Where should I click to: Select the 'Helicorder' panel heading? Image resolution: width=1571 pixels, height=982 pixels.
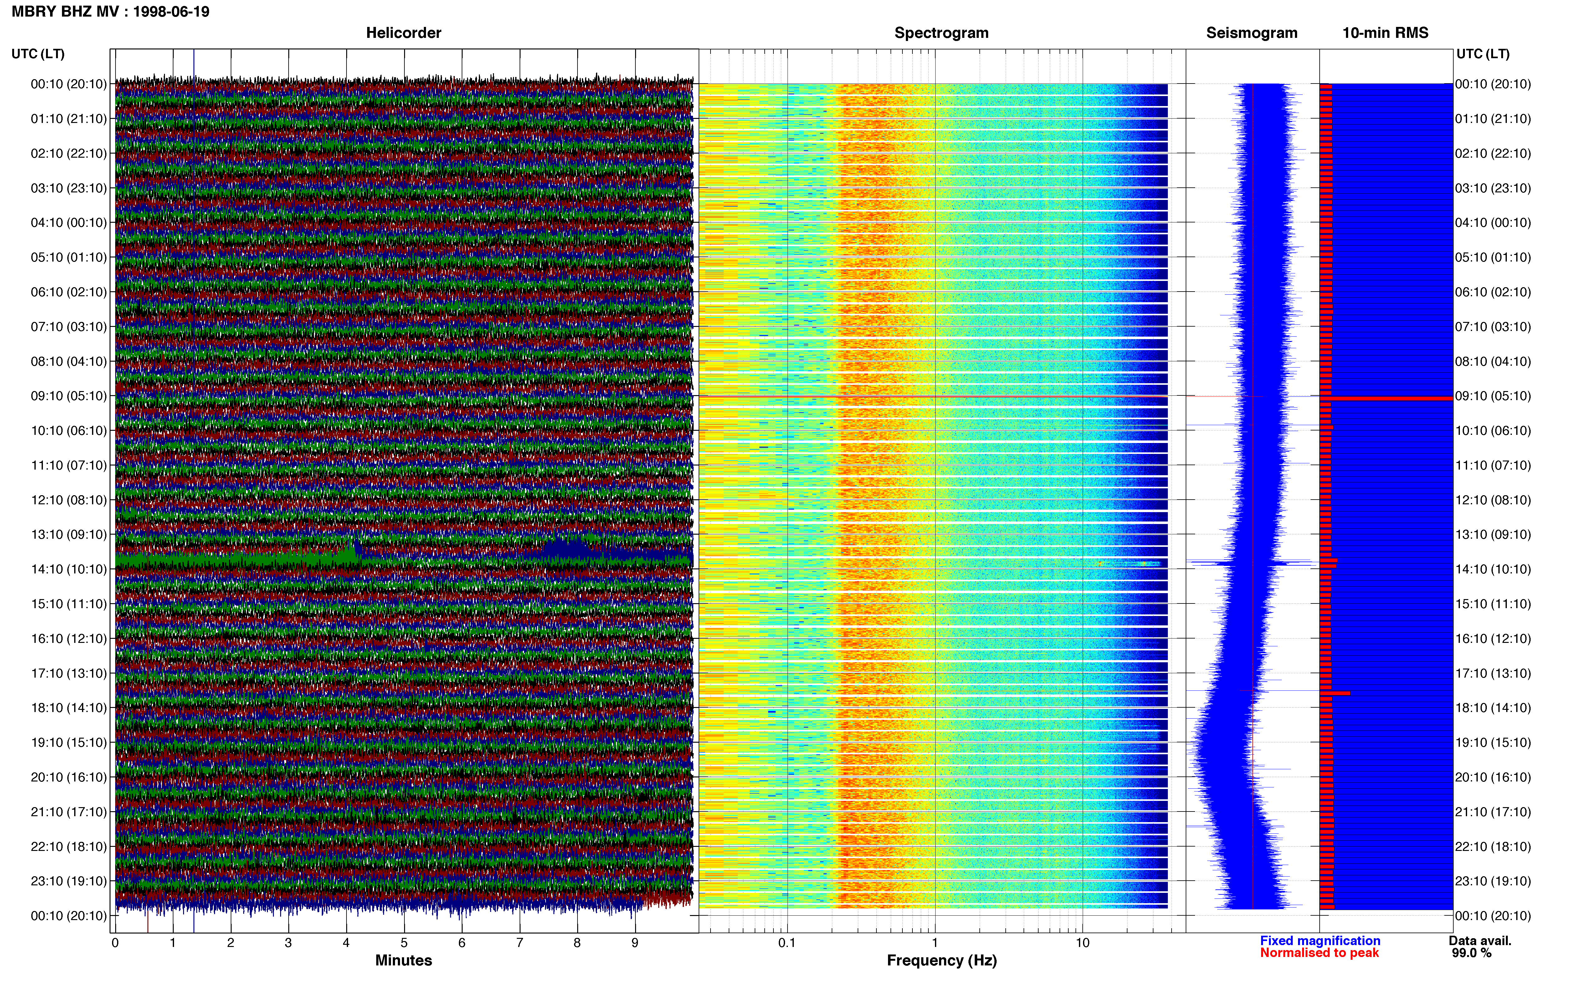click(x=403, y=33)
